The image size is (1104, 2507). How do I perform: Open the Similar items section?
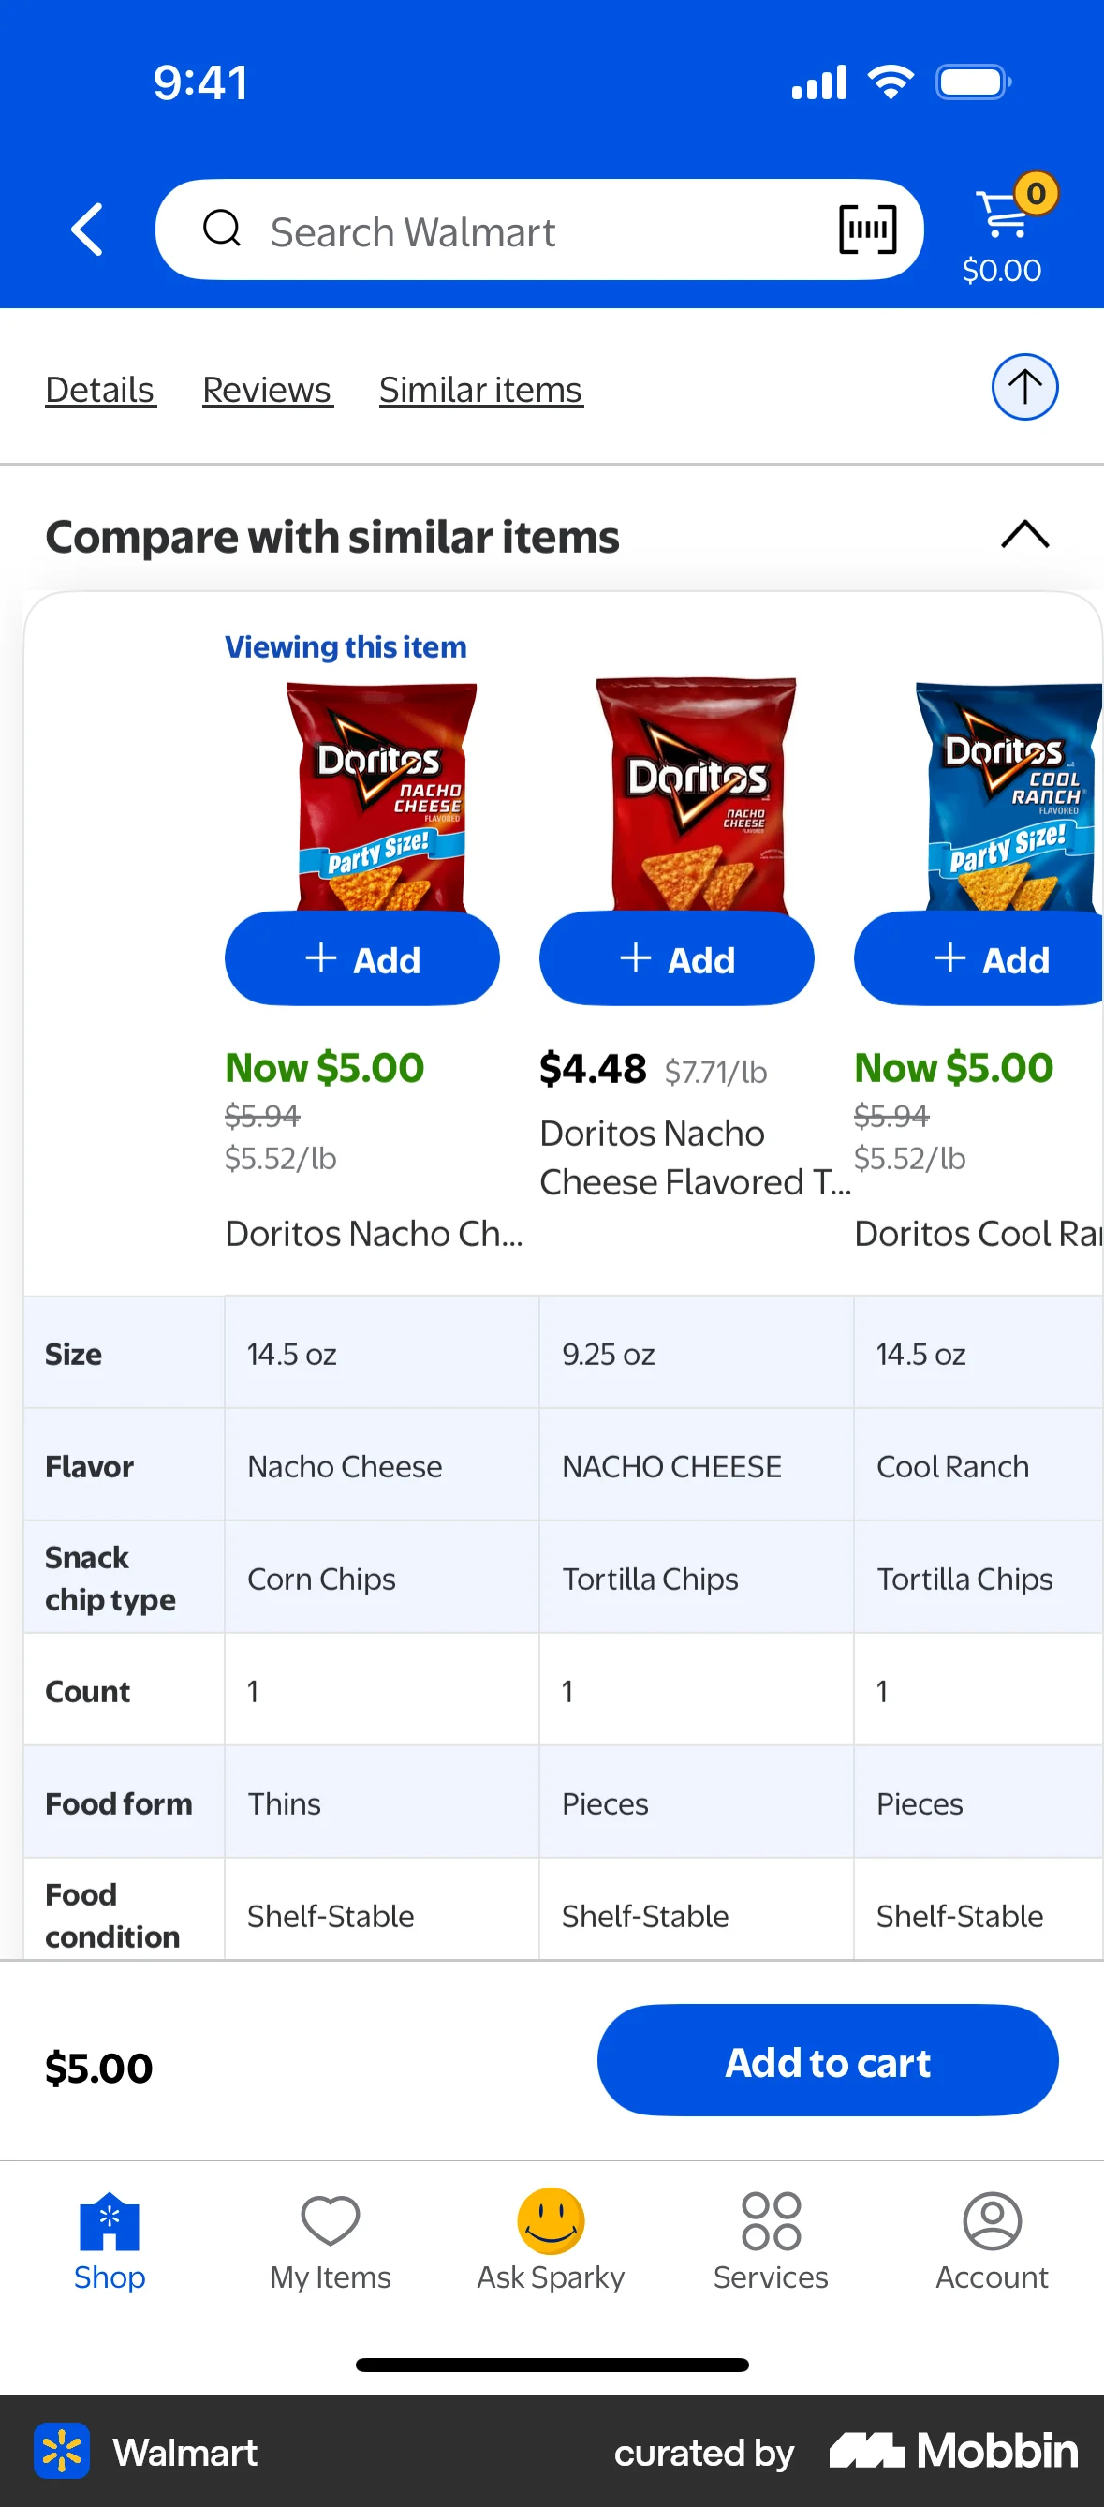coord(479,388)
